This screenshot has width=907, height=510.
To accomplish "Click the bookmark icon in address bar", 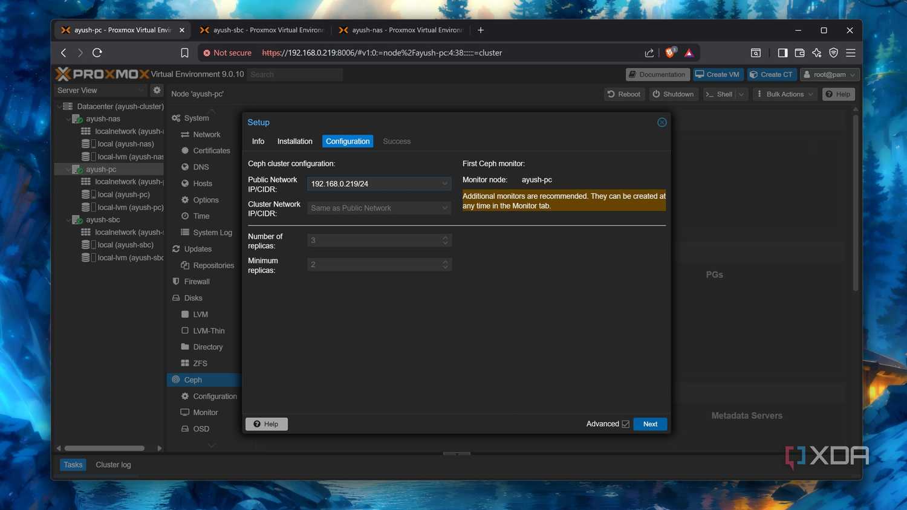I will 184,53.
